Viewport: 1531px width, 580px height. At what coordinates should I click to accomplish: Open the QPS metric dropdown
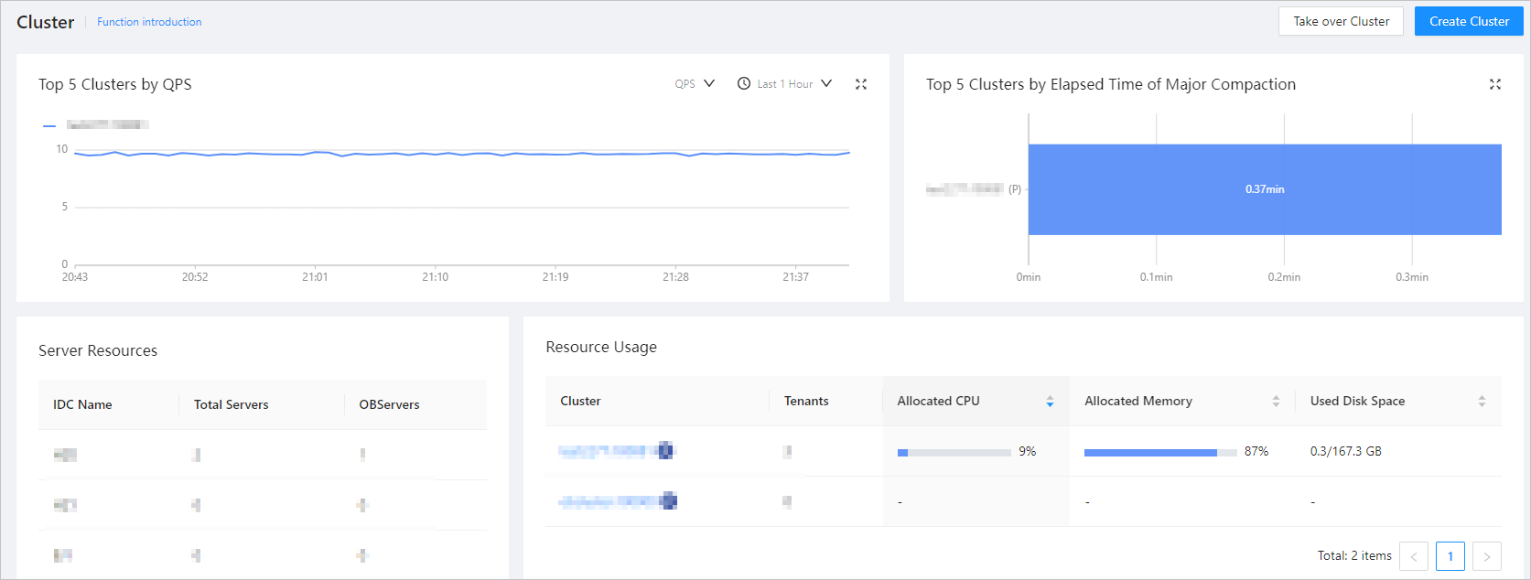click(695, 84)
